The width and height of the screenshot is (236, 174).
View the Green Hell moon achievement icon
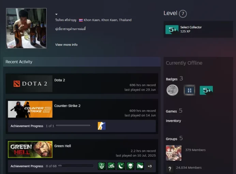coord(121,166)
